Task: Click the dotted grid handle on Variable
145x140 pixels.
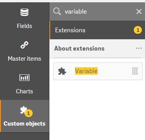Action: pos(135,71)
